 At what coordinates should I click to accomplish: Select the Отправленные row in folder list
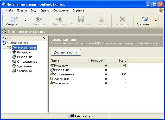[88, 74]
